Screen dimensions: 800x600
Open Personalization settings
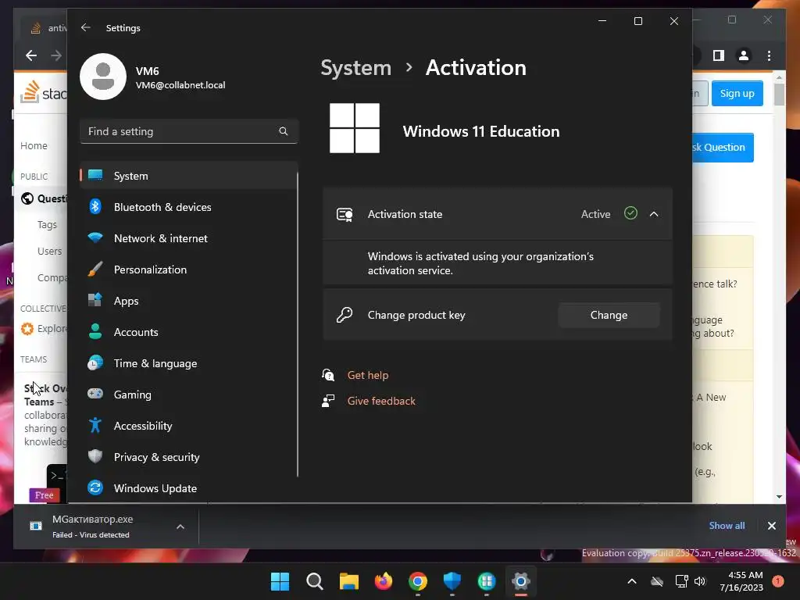188,270
